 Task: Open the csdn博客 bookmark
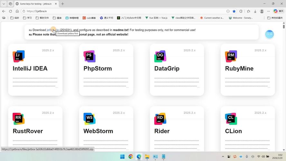tap(89, 18)
